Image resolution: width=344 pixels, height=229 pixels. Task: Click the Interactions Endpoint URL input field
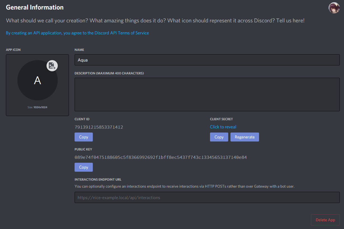(x=207, y=197)
